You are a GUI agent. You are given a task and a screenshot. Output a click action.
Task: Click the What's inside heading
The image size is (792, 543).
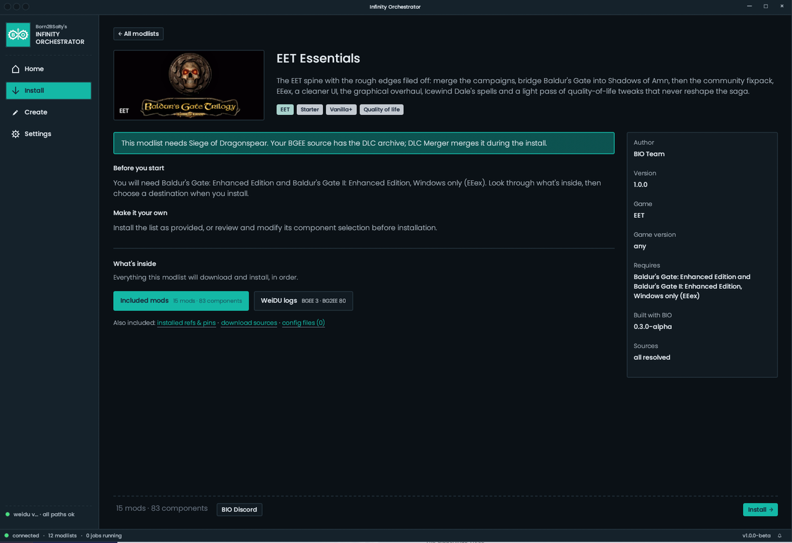click(x=135, y=263)
